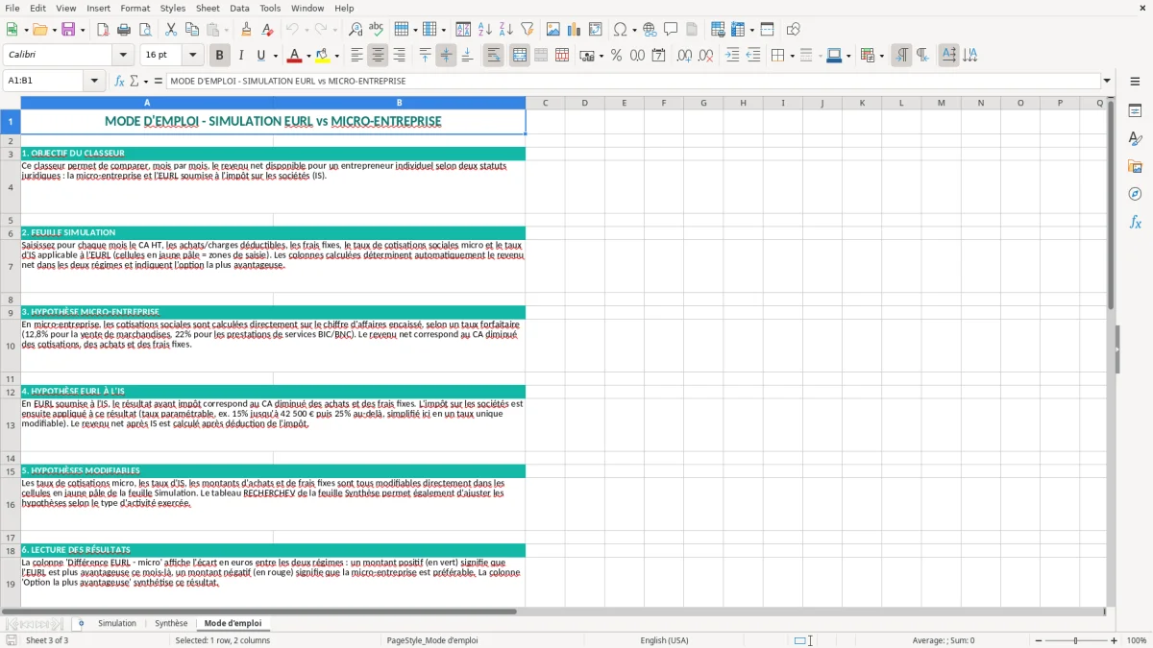The width and height of the screenshot is (1153, 648).
Task: Open the Name Box A1:B1 dropdown
Action: (95, 82)
